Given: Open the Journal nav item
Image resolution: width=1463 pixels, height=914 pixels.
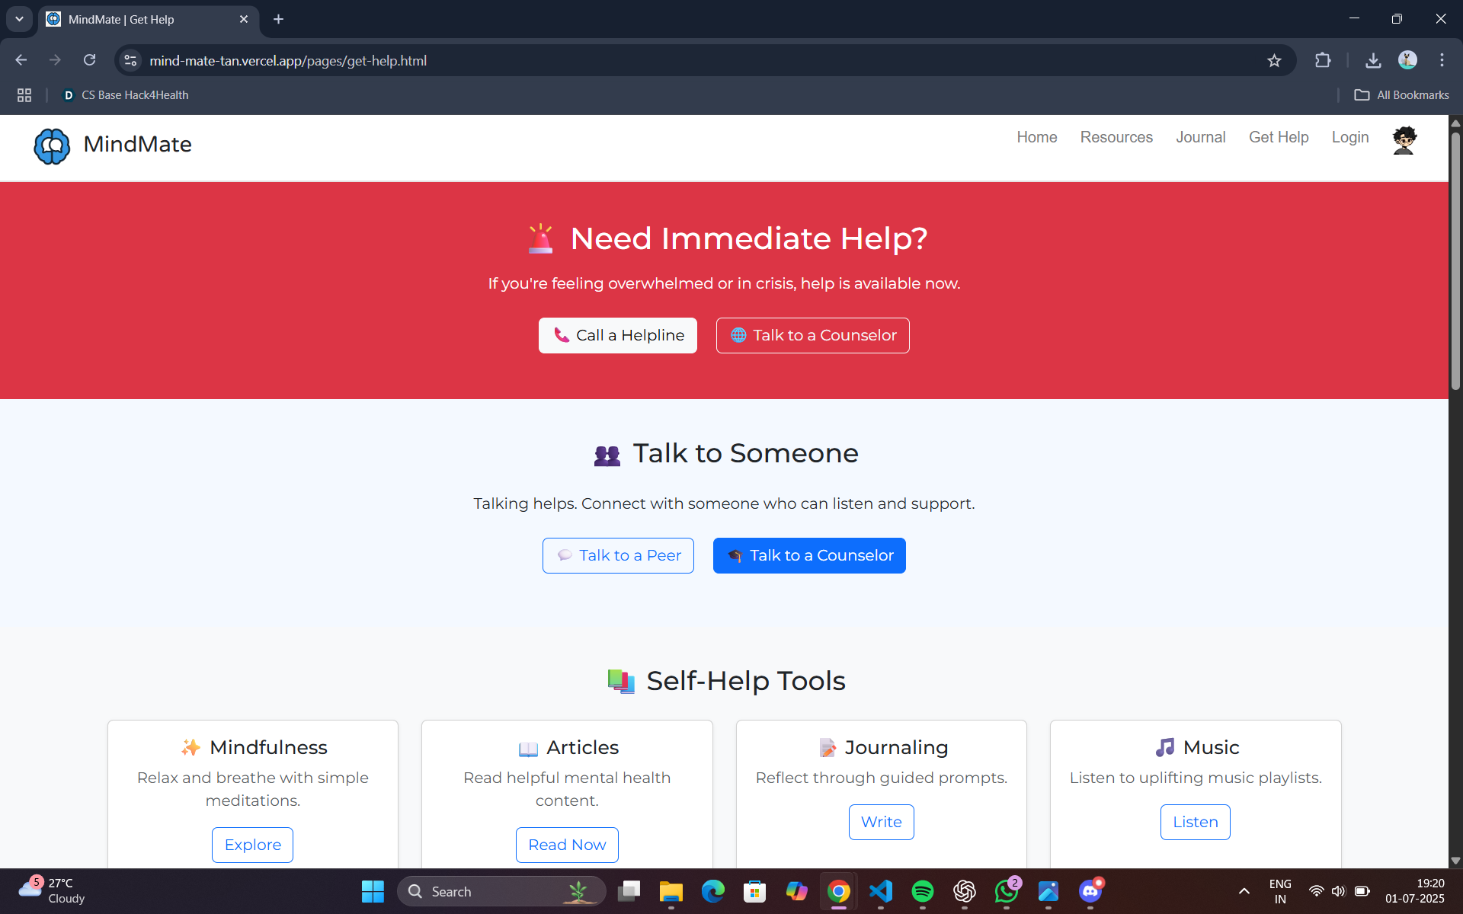Looking at the screenshot, I should click(x=1200, y=137).
